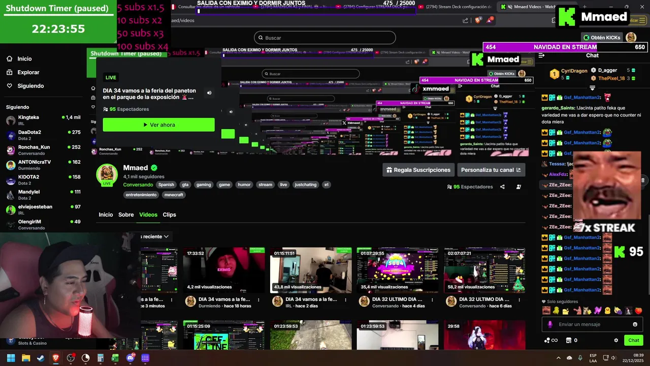The height and width of the screenshot is (366, 650).
Task: Click the gaming tag
Action: pyautogui.click(x=204, y=185)
